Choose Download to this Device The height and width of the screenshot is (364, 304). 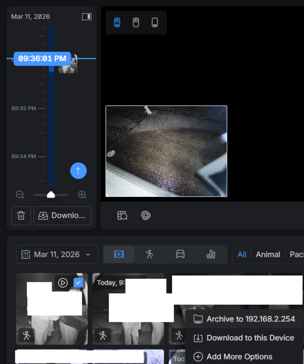[245, 338]
